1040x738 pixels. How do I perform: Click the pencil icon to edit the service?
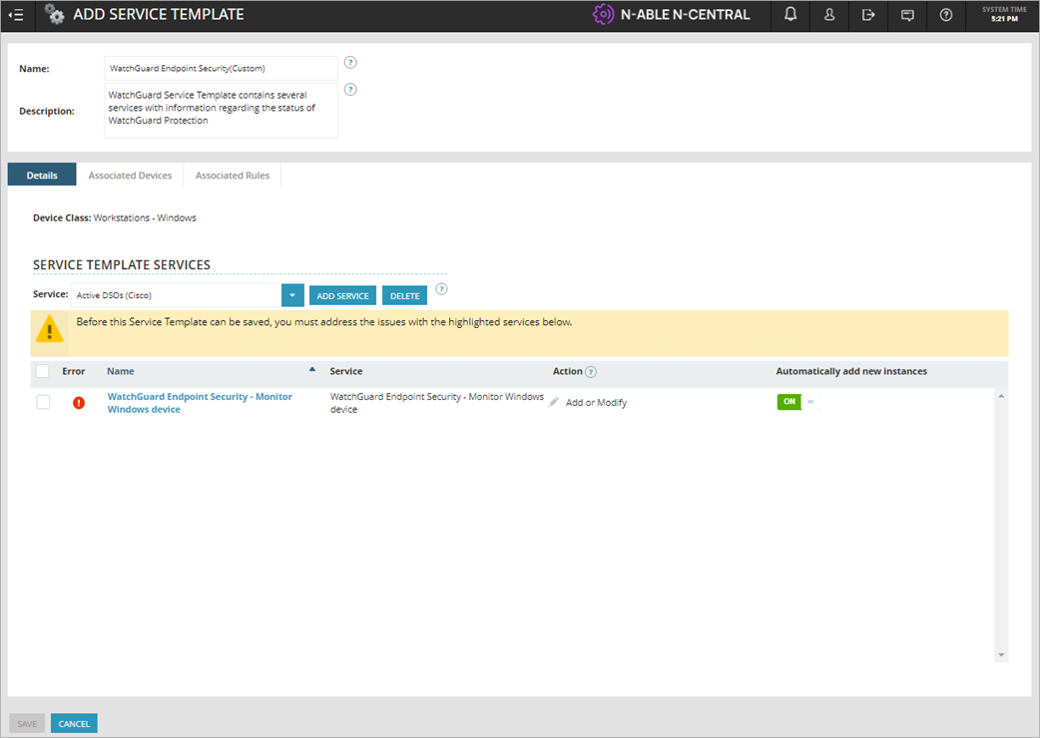[x=554, y=401]
